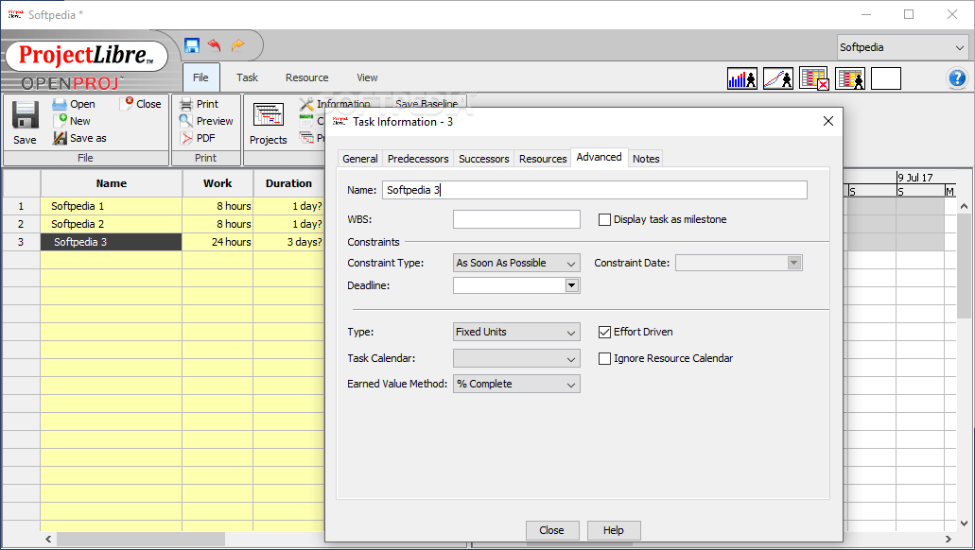Click the task usage icon with red X
Viewport: 975px width, 550px height.
[x=814, y=79]
